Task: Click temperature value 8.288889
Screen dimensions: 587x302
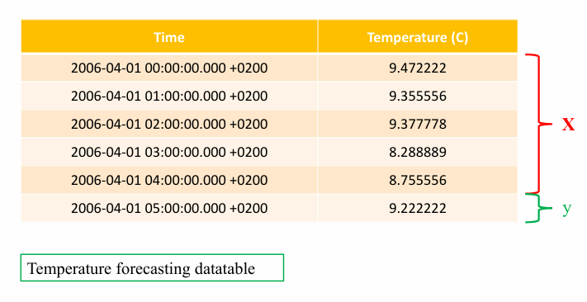Action: point(418,152)
